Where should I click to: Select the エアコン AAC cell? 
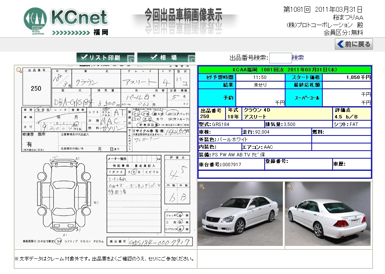(x=276, y=147)
